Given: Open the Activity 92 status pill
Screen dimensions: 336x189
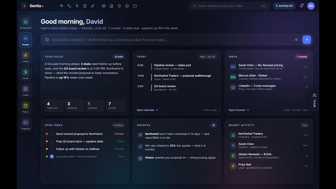Looking at the screenshot, I should [x=284, y=6].
